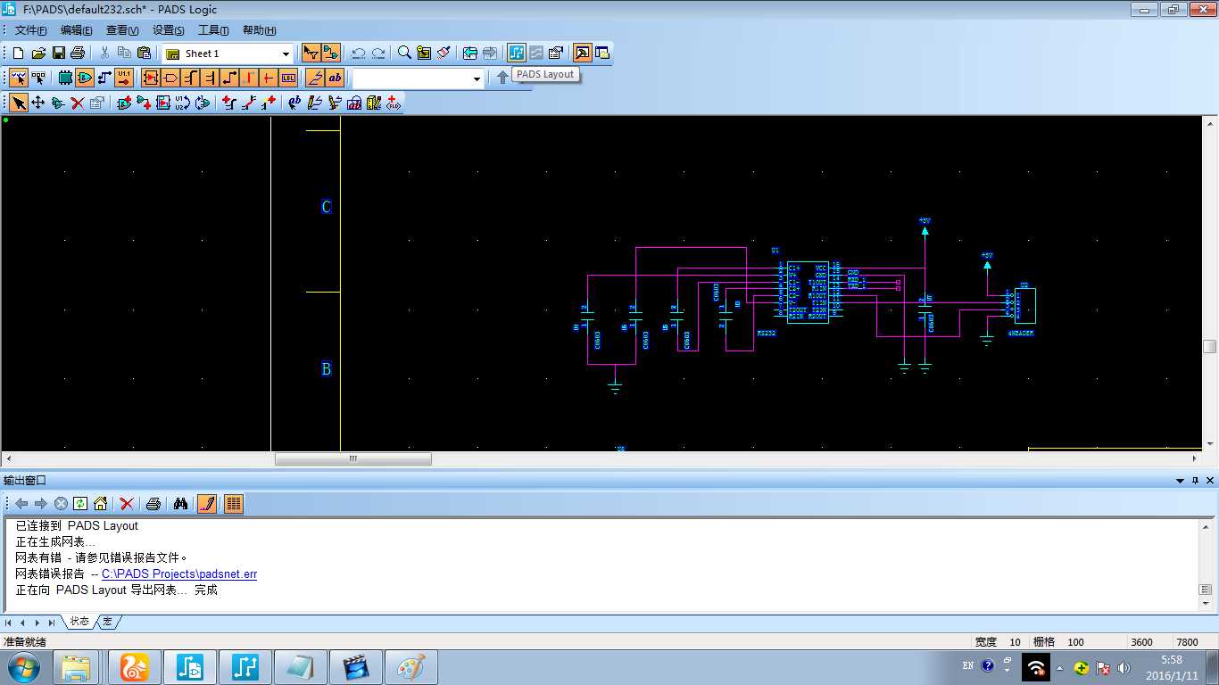Click the vertical scrollbar thumb of the schematic
Screen dimensions: 1219x685
(1209, 347)
